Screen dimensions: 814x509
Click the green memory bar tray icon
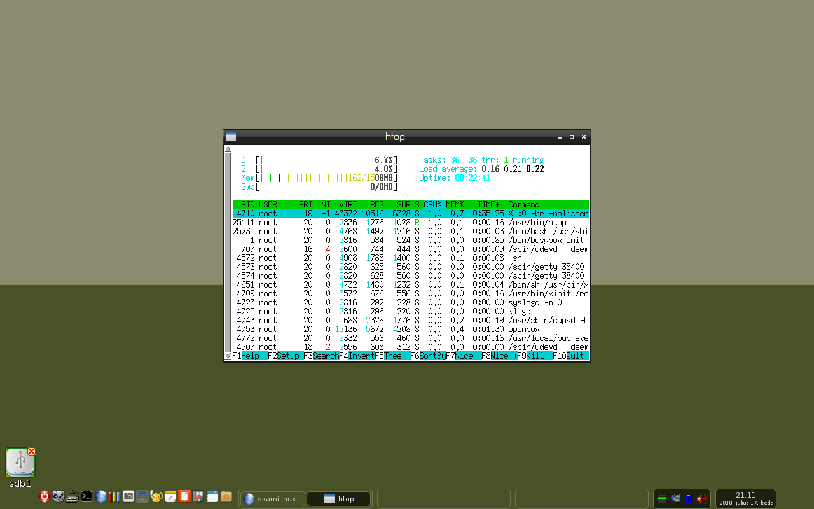662,499
